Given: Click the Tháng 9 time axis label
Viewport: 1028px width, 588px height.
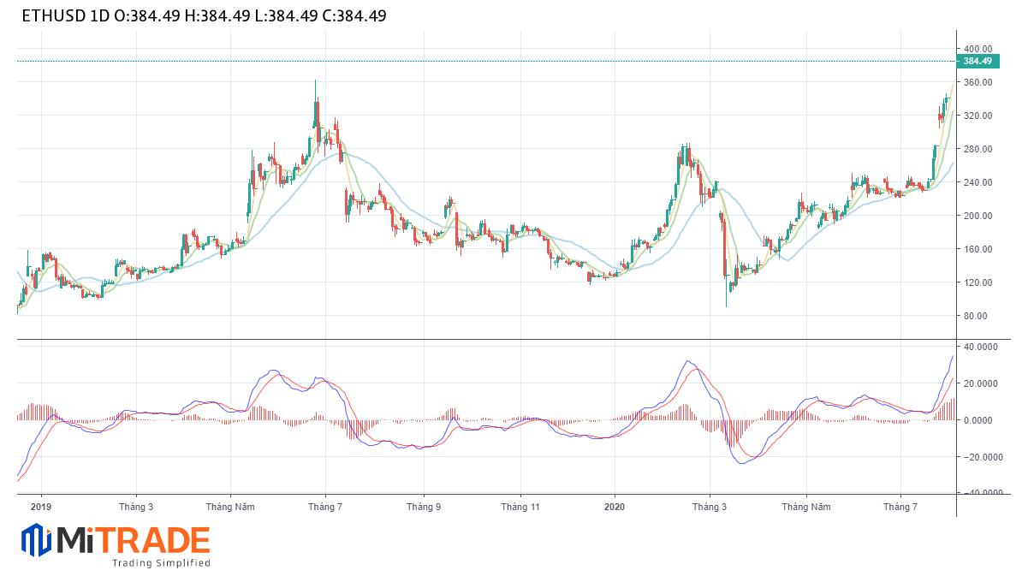Looking at the screenshot, I should [424, 507].
